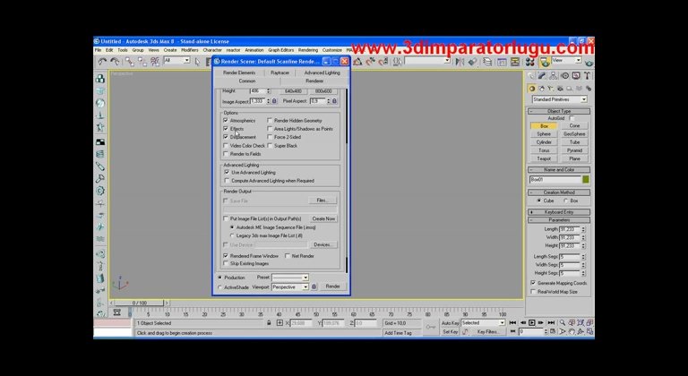The height and width of the screenshot is (376, 688).
Task: Collapse the Parameters rollout
Action: point(559,220)
